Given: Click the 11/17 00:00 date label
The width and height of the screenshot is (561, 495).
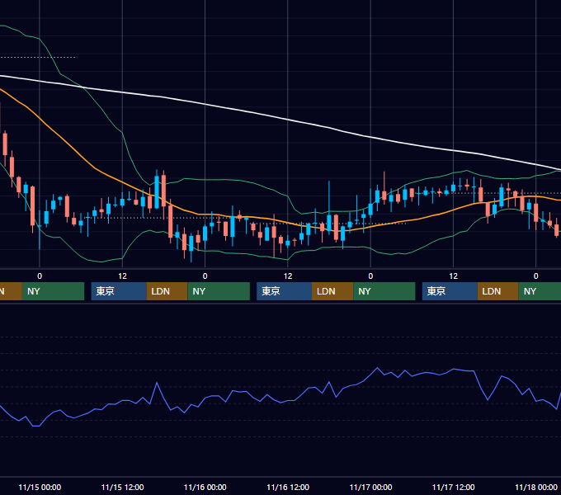Looking at the screenshot, I should click(x=370, y=487).
